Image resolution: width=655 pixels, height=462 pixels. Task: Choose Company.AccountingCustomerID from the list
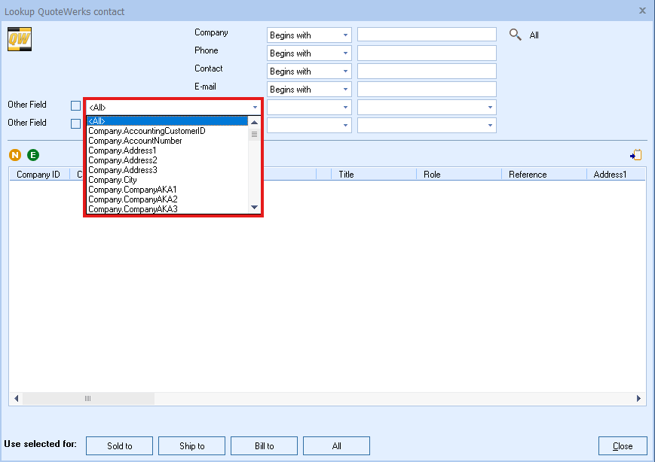pos(167,131)
